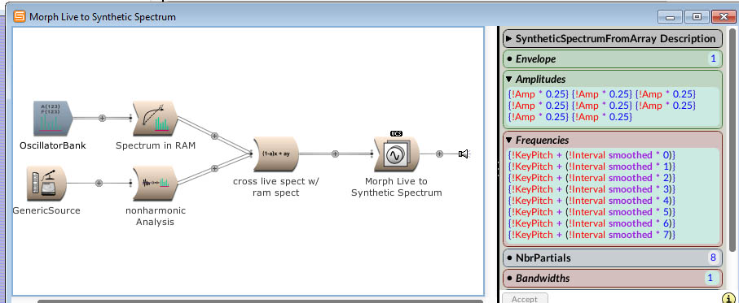Collapse the Frequencies parameter section

point(509,140)
